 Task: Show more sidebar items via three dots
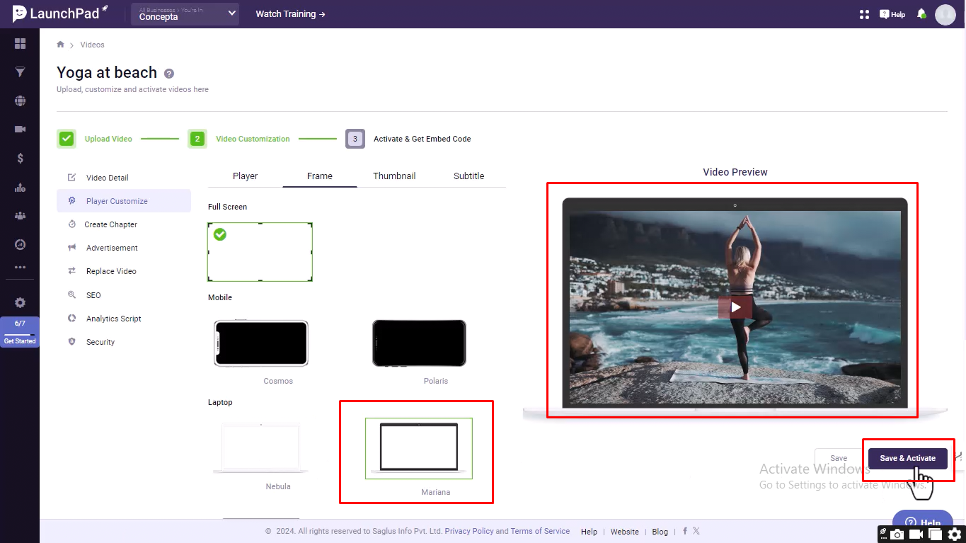(20, 268)
